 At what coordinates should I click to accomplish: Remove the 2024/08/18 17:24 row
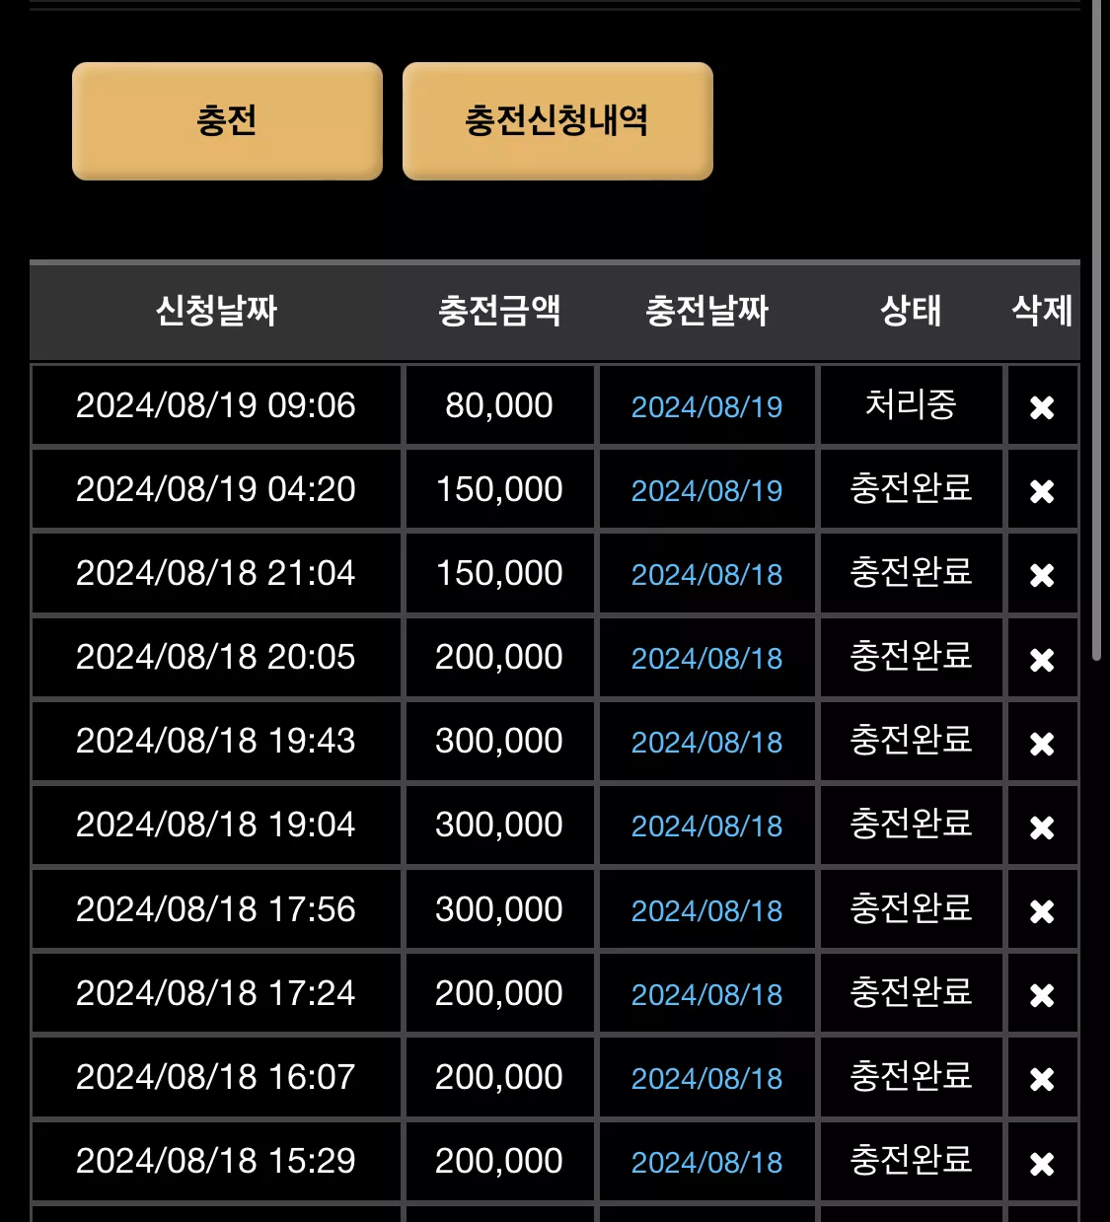coord(1042,995)
